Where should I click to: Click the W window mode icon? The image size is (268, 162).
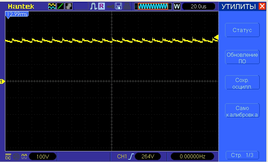177,6
